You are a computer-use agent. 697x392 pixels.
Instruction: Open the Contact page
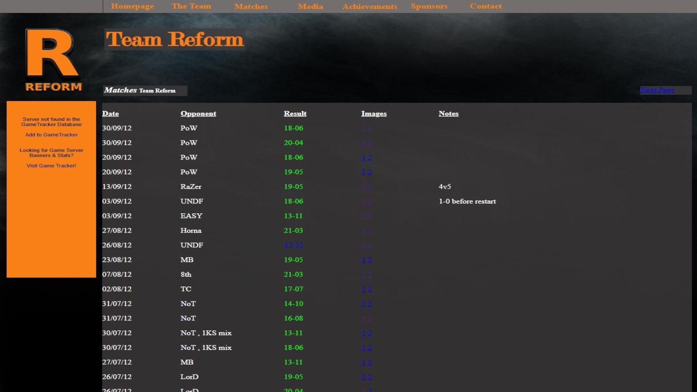click(x=485, y=6)
